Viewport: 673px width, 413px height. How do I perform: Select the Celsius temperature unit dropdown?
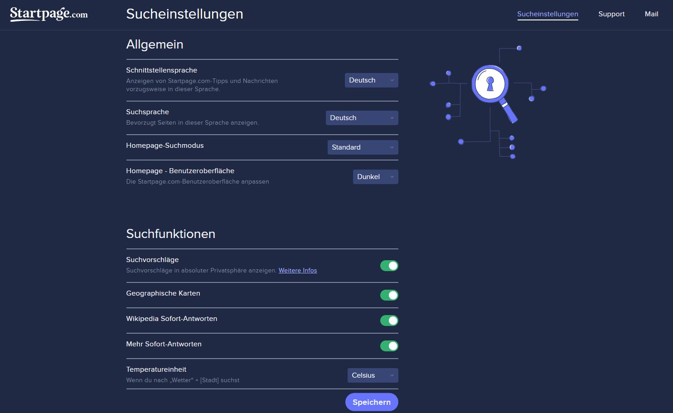coord(369,375)
